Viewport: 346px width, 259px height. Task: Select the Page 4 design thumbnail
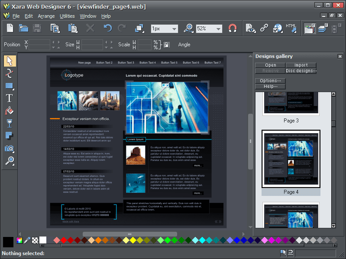(291, 159)
